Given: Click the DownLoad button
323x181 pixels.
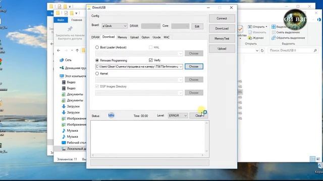Looking at the screenshot, I should click(222, 29).
